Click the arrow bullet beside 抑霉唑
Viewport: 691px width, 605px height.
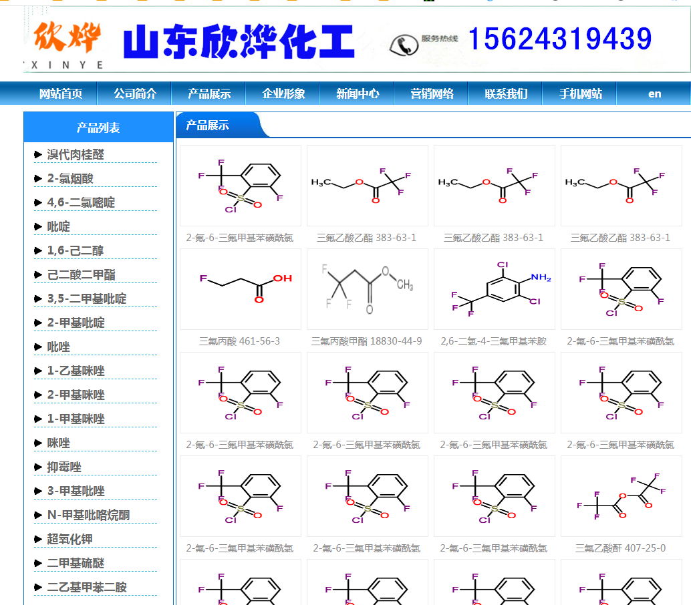click(x=38, y=467)
